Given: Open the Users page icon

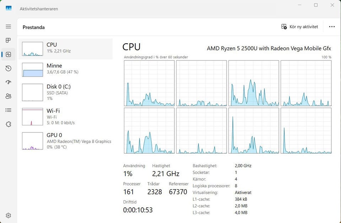Looking at the screenshot, I should tap(9, 96).
